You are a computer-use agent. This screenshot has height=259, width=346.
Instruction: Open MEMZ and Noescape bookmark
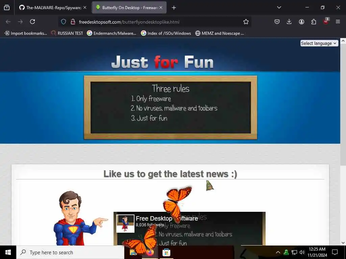coord(220,33)
